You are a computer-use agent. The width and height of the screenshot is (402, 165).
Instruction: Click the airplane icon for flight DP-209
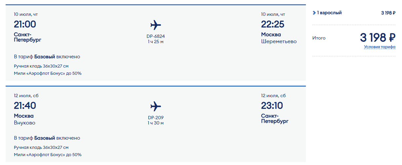coord(156,106)
